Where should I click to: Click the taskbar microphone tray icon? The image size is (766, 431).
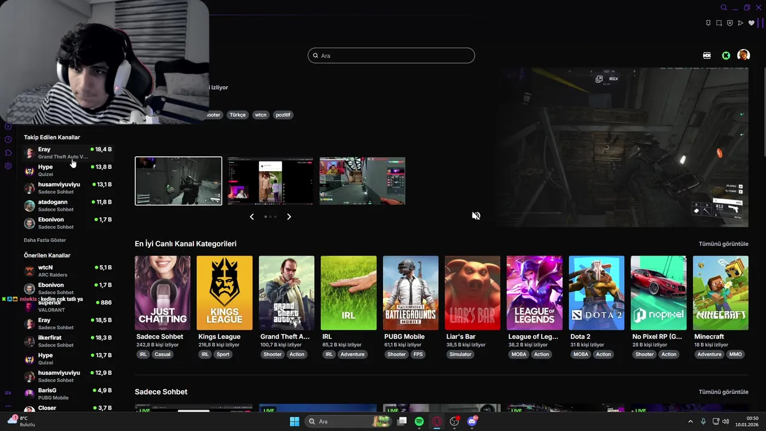(x=703, y=421)
